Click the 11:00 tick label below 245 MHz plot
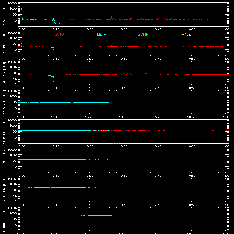The height and width of the screenshot is (234, 234). point(225,30)
